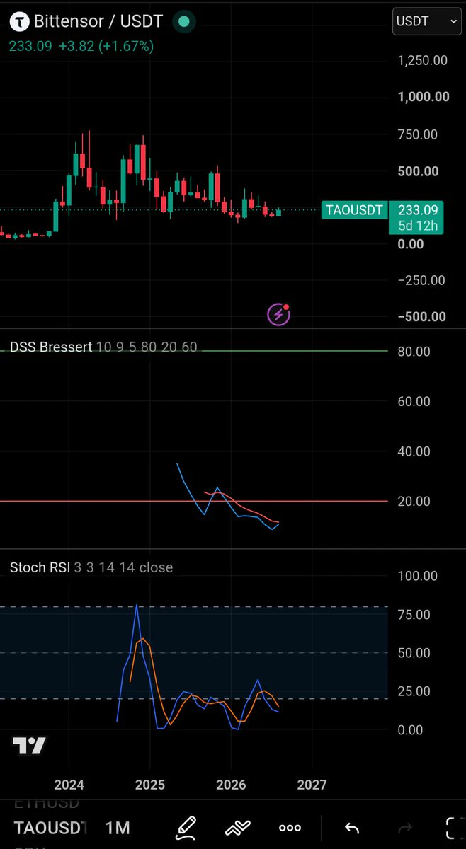This screenshot has height=849, width=466.
Task: Undo last action with back arrow
Action: coord(351,828)
